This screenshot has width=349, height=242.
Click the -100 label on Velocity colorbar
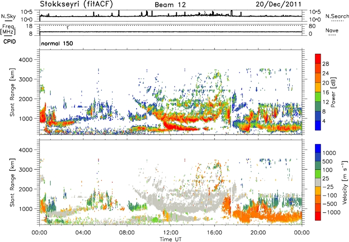pos(329,195)
